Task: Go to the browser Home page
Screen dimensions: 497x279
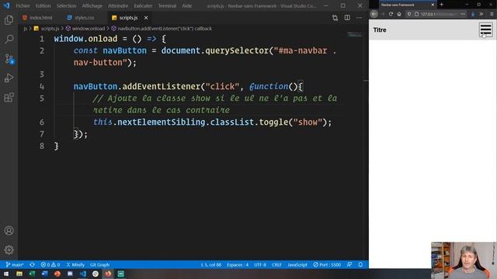Action: [x=399, y=14]
